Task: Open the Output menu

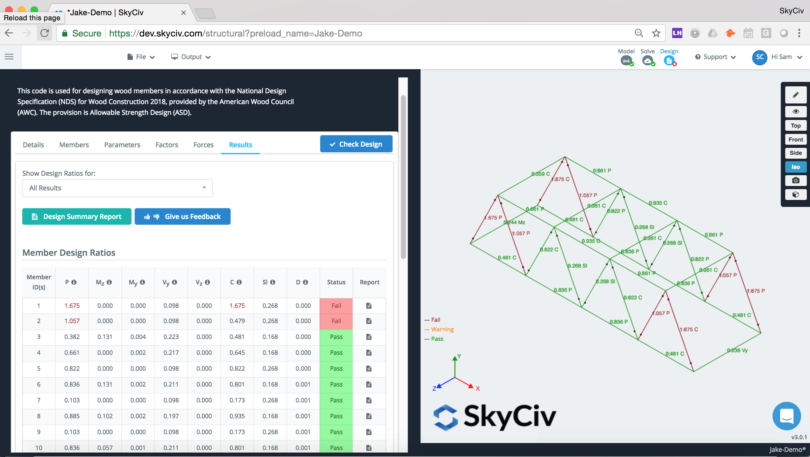Action: (x=191, y=56)
